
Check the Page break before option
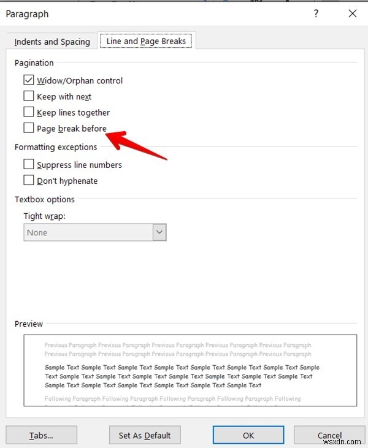[29, 128]
